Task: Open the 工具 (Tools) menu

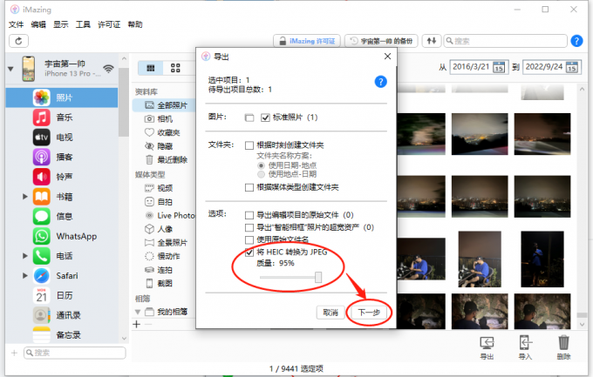Action: (83, 24)
